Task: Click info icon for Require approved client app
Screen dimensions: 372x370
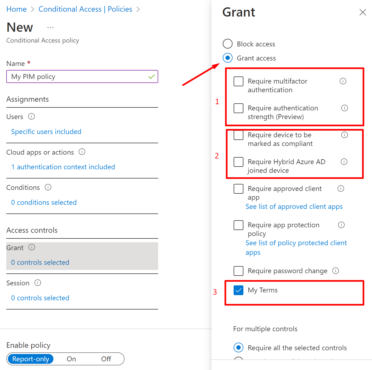Action: point(341,189)
